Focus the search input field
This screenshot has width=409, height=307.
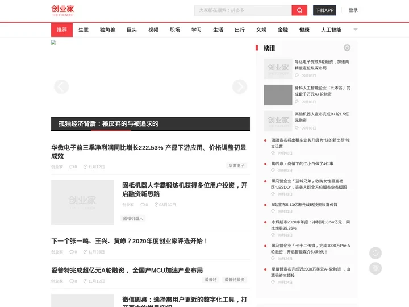(243, 10)
